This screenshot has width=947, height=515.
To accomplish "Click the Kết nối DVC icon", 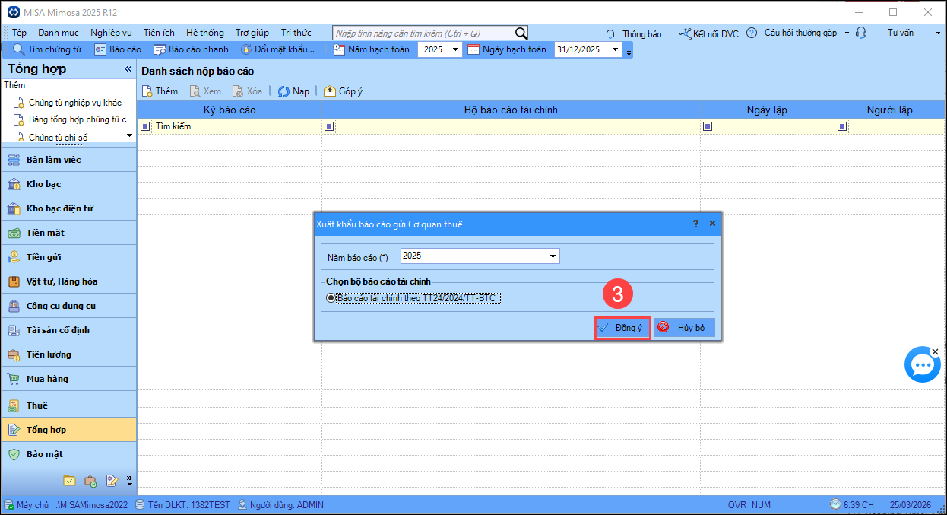I will 686,33.
